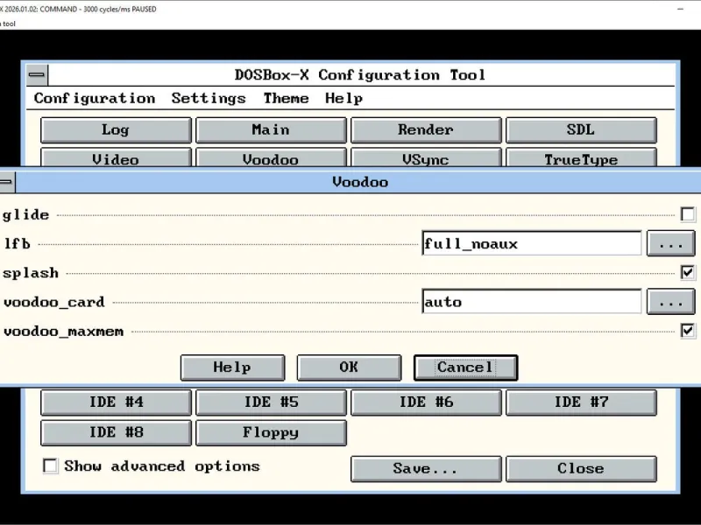Image resolution: width=701 pixels, height=525 pixels.
Task: Click DOSBox-X Configuration Tool title bar
Action: pos(361,74)
